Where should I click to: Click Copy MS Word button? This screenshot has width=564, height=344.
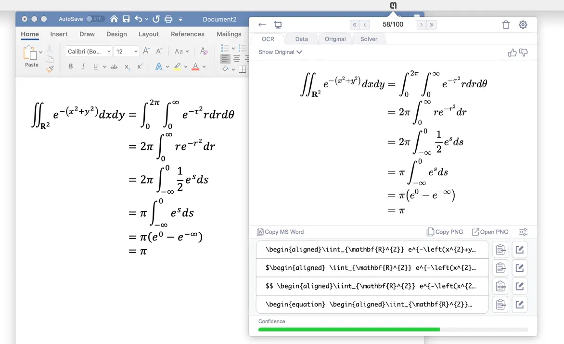tap(280, 232)
